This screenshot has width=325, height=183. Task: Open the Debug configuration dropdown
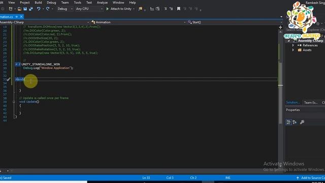click(x=65, y=9)
